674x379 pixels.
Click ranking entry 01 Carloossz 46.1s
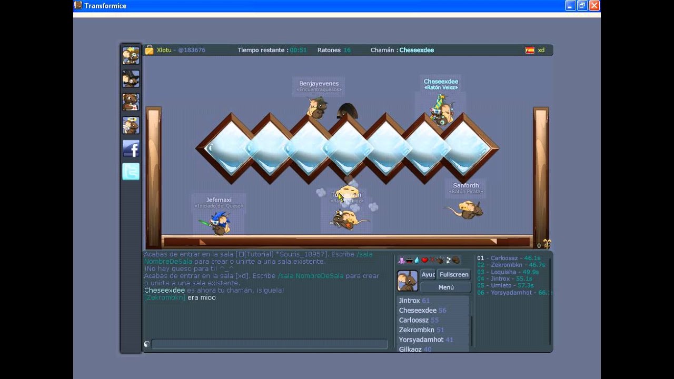coord(509,258)
